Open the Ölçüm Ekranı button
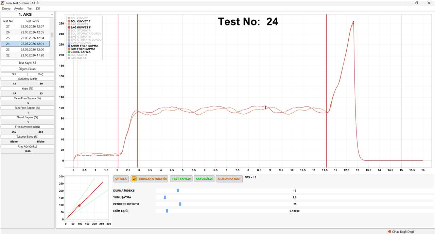 [x=27, y=69]
